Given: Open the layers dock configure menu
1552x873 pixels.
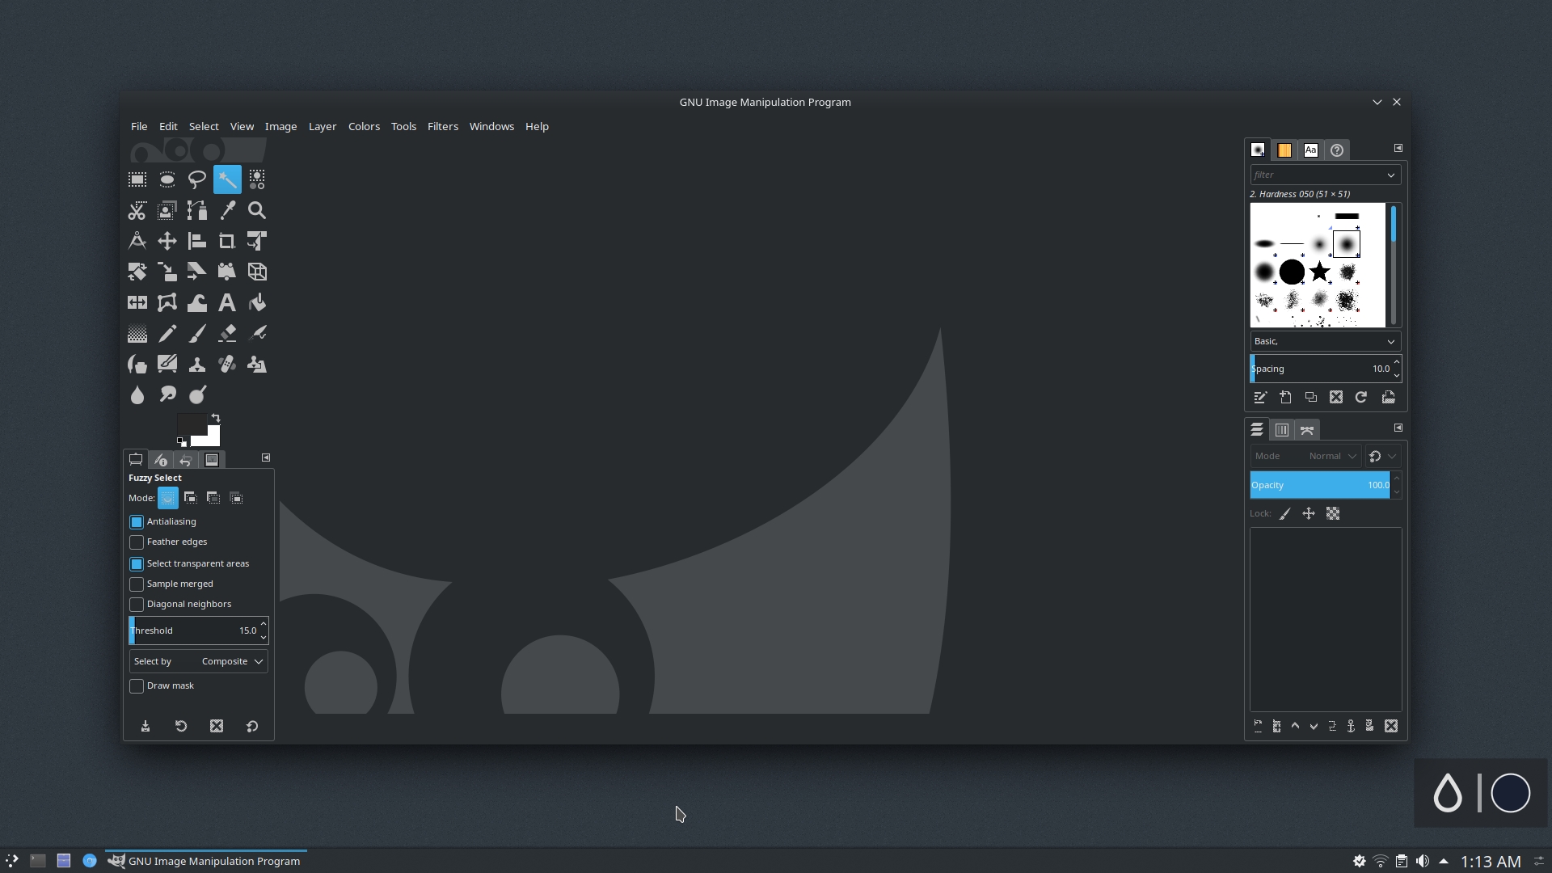Looking at the screenshot, I should pyautogui.click(x=1398, y=428).
